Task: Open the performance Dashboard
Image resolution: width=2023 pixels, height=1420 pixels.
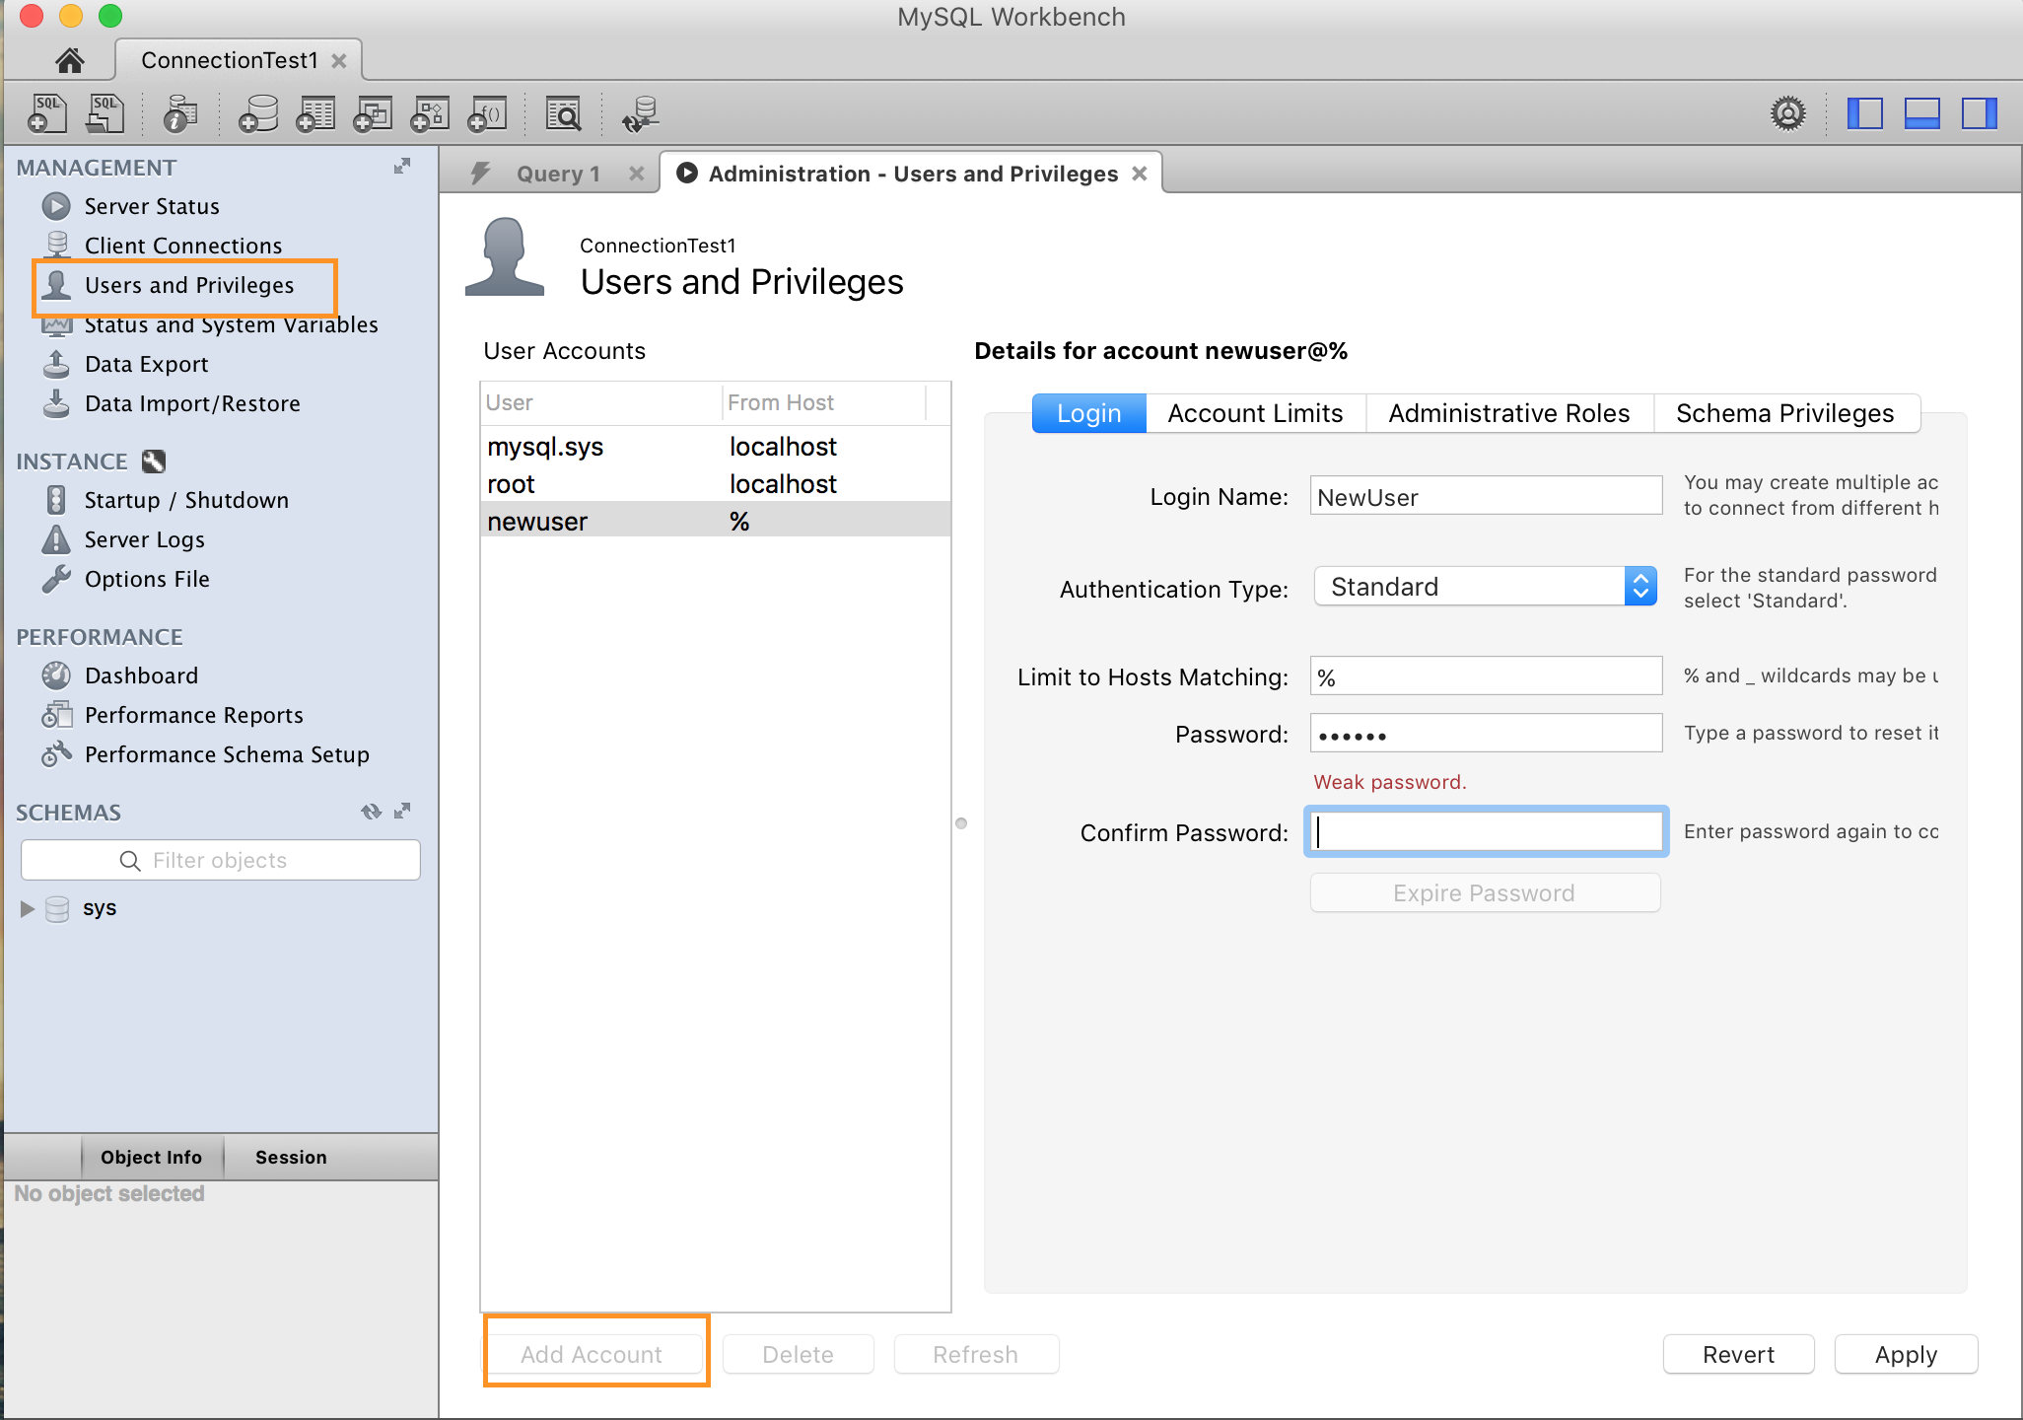Action: click(141, 675)
